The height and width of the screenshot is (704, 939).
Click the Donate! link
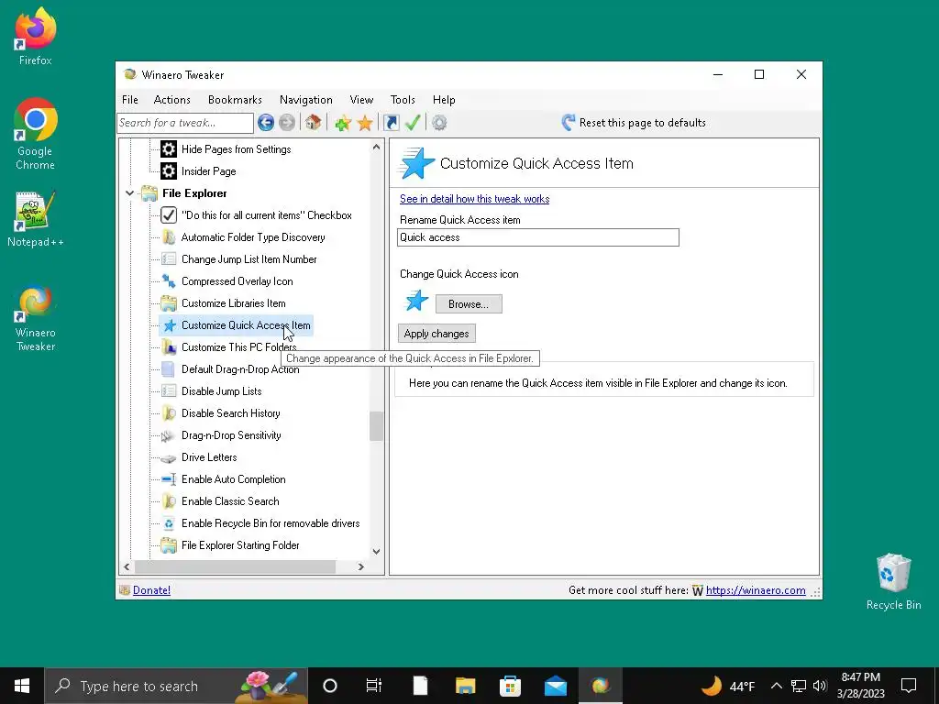(x=151, y=590)
